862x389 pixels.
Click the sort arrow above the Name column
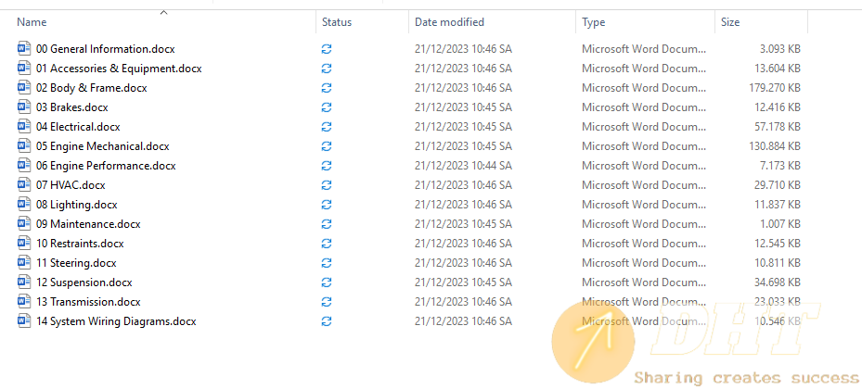163,12
